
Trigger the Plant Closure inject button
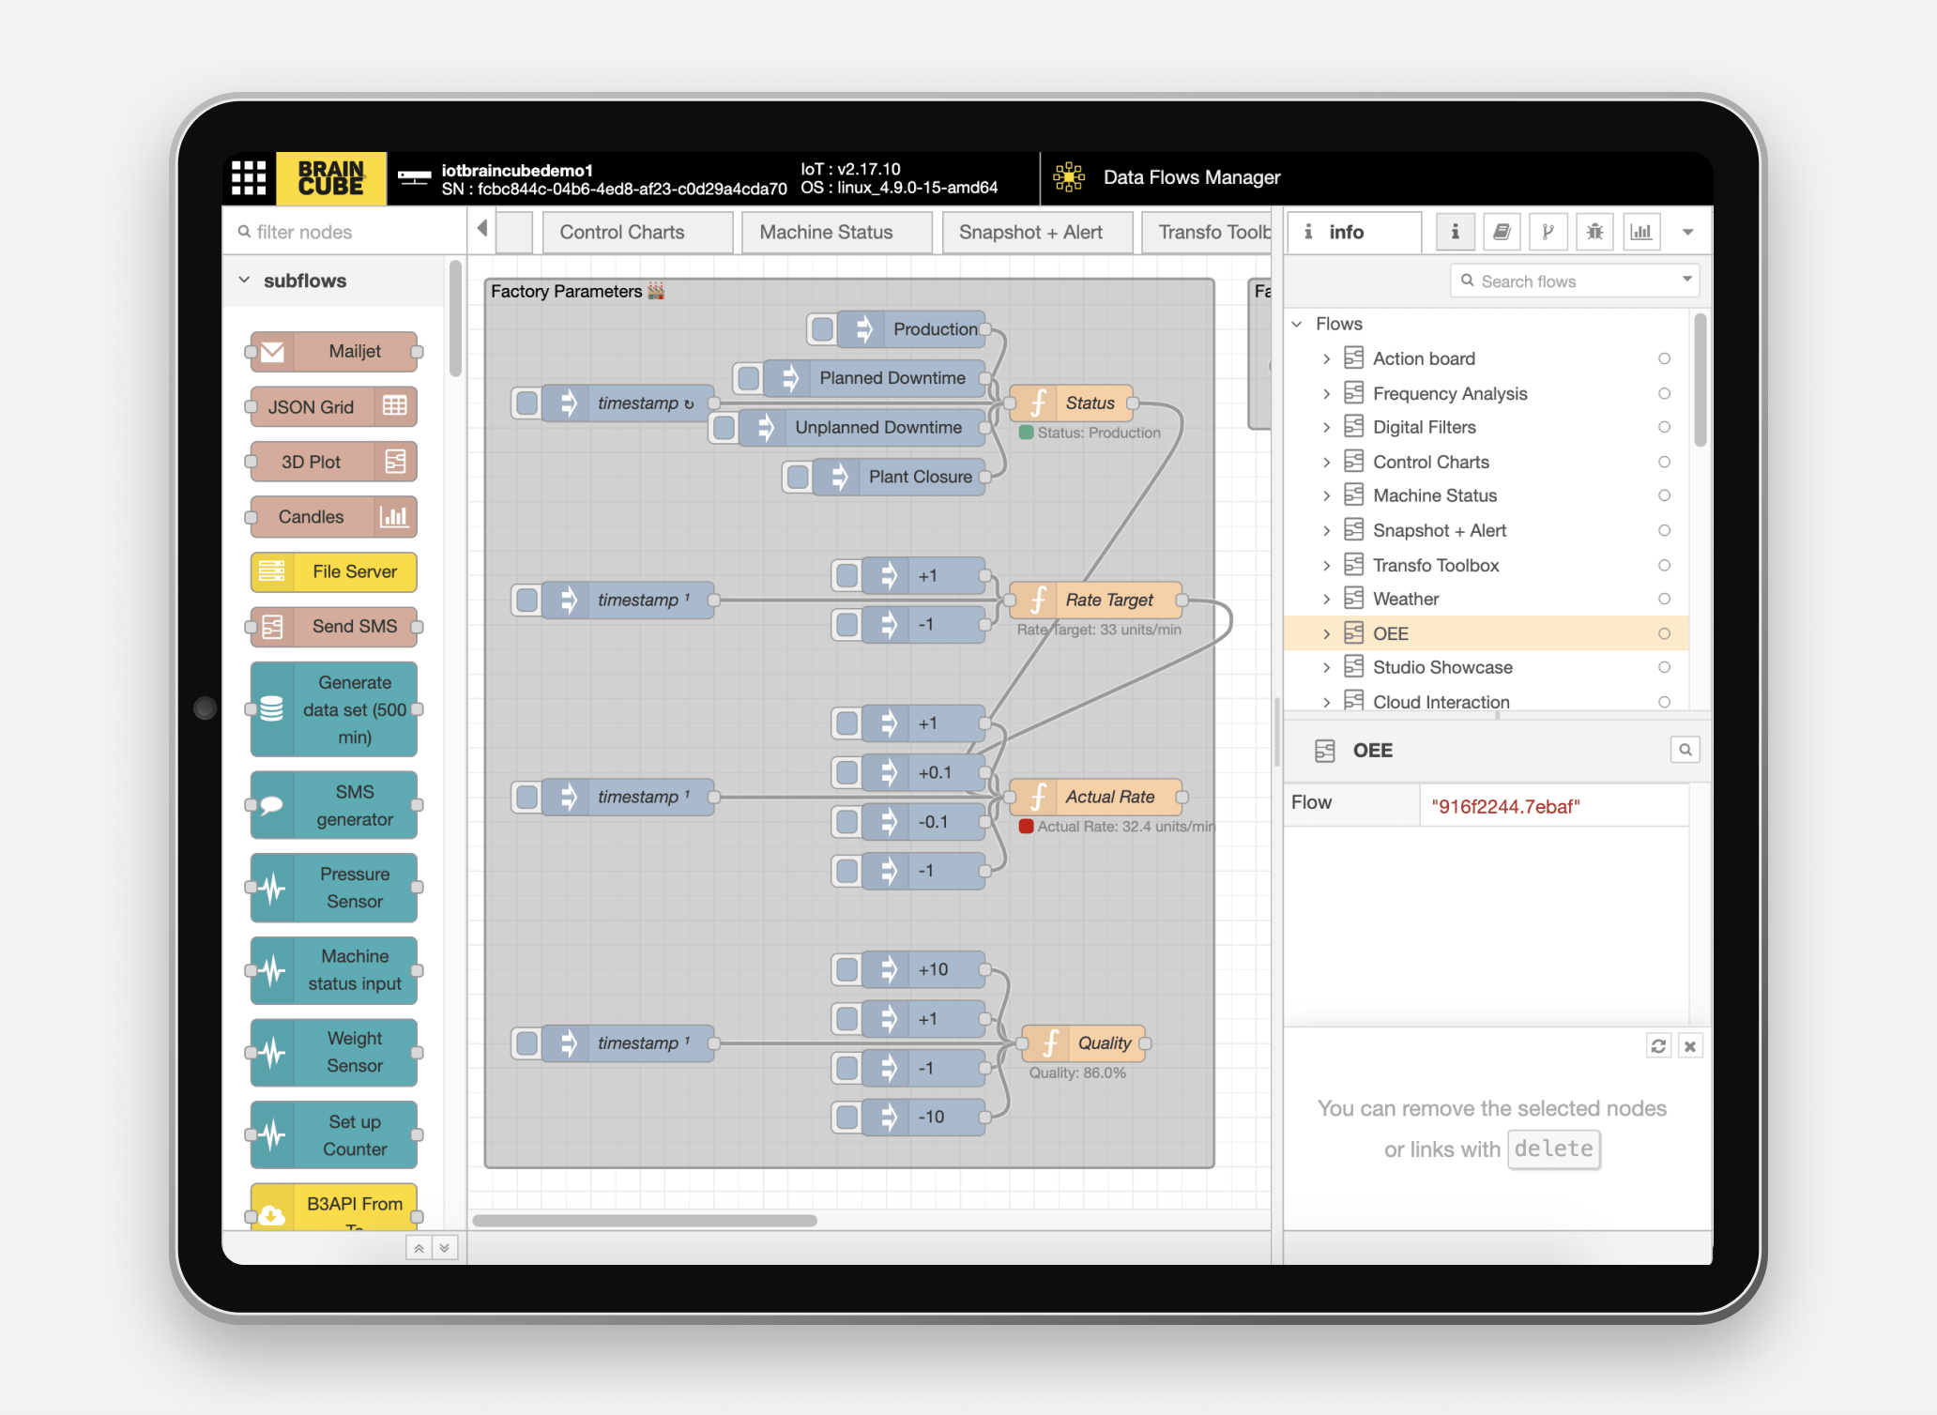pos(798,477)
